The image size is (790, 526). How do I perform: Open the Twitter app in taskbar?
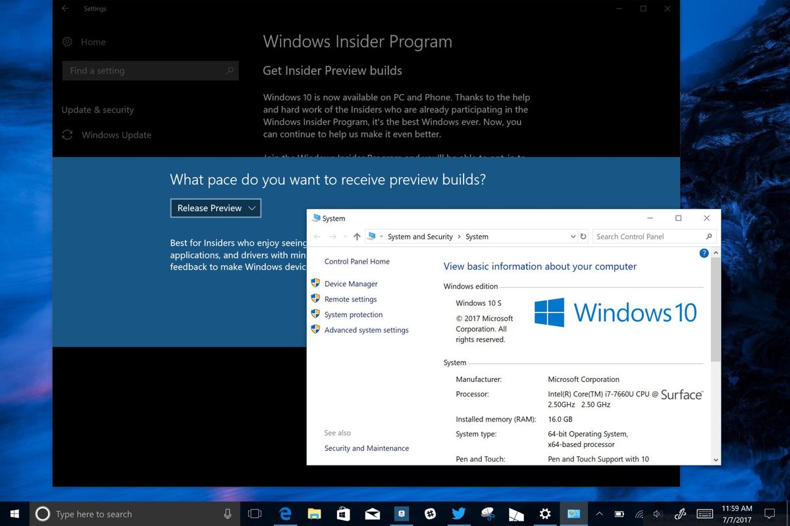point(458,514)
